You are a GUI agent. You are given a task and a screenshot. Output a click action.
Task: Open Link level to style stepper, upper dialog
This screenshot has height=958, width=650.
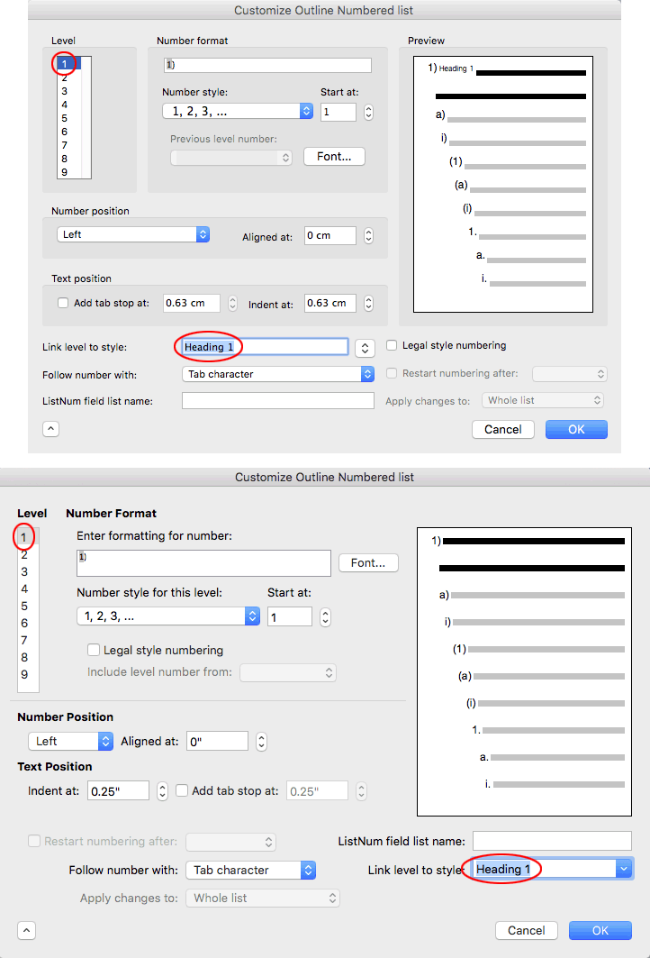(x=365, y=348)
